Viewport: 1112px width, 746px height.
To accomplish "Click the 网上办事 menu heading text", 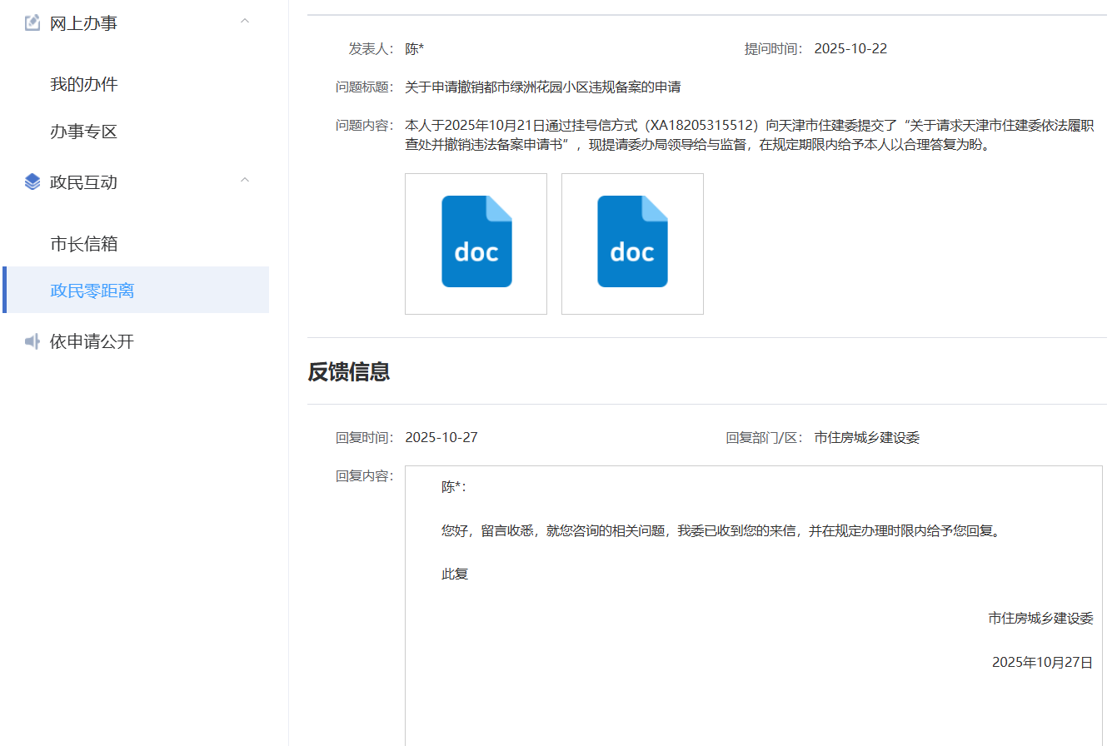I will point(83,23).
